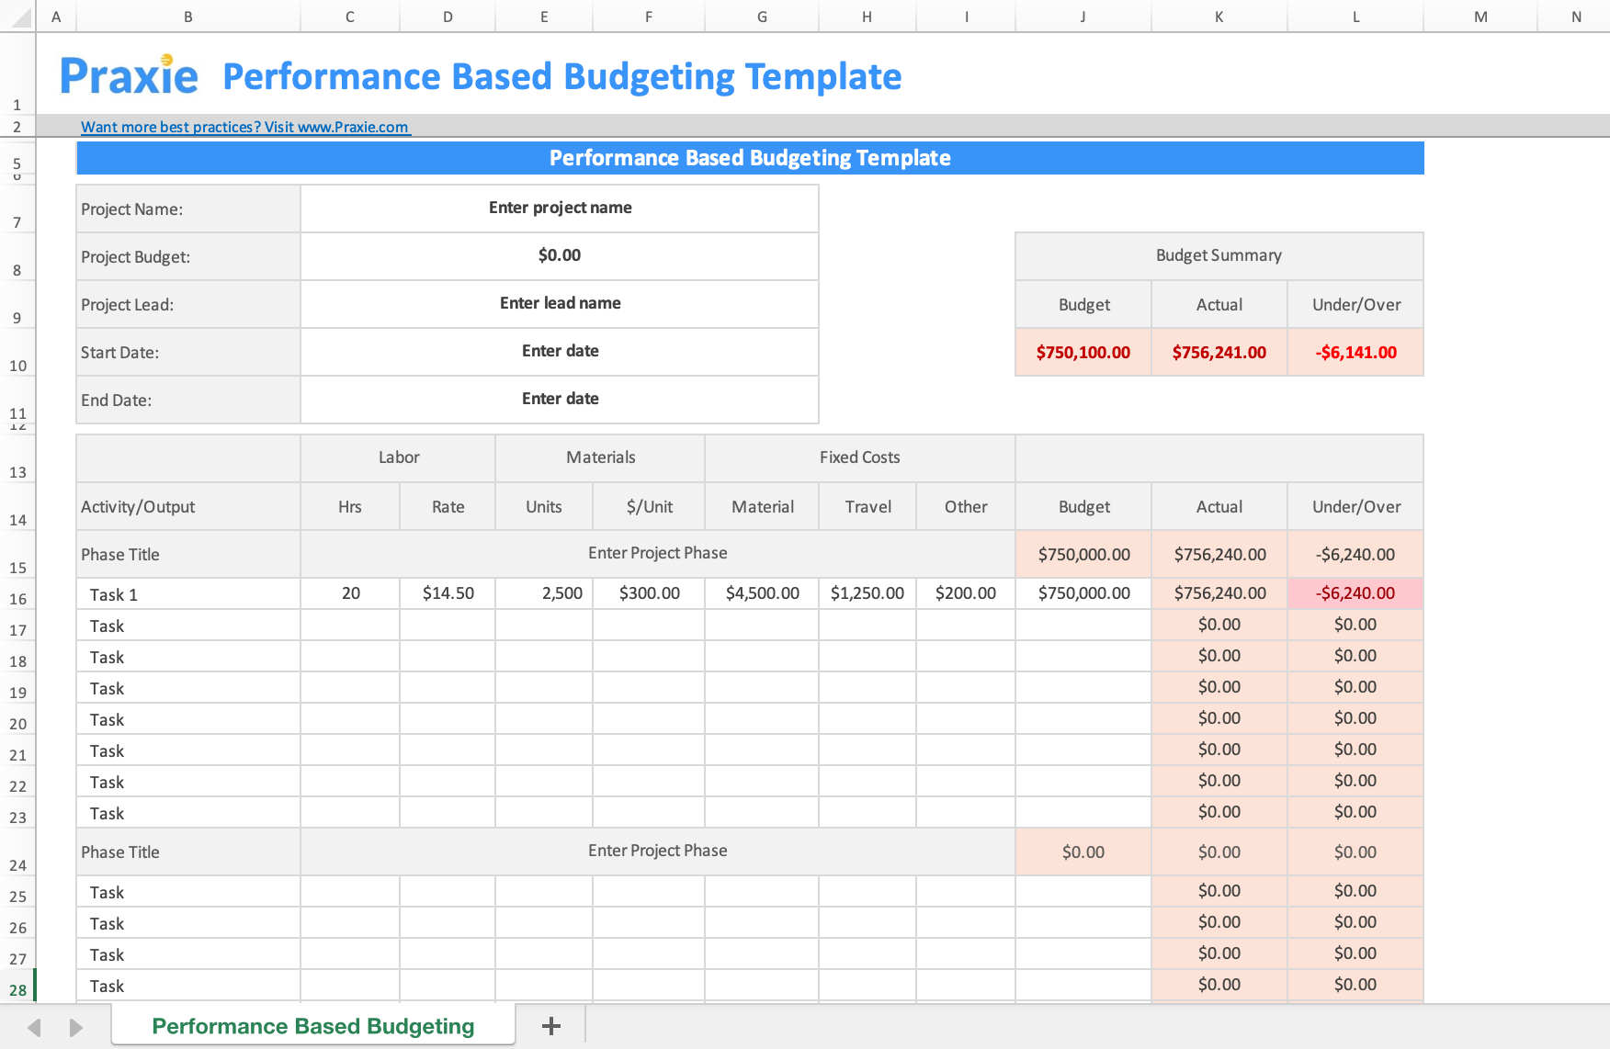Click the add new sheet plus icon

550,1025
